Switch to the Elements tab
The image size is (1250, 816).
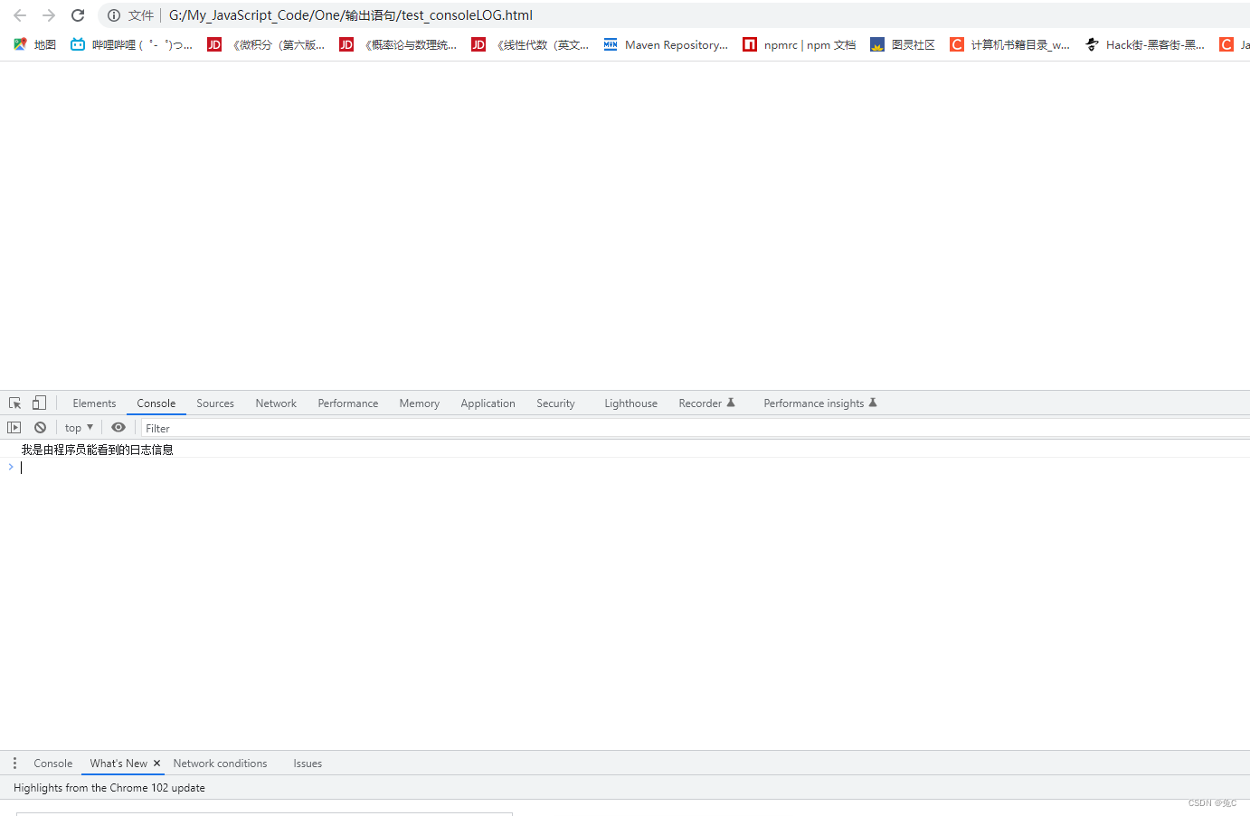click(x=94, y=403)
